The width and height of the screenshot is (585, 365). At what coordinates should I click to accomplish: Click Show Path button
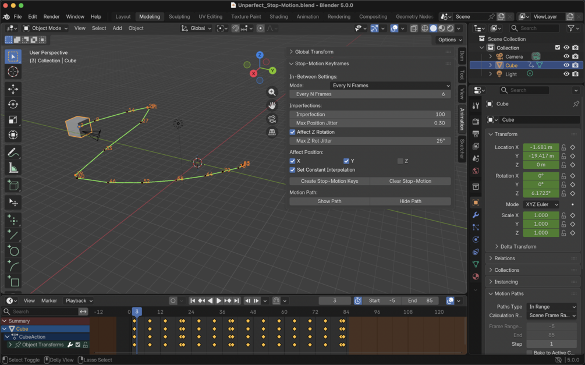(329, 201)
